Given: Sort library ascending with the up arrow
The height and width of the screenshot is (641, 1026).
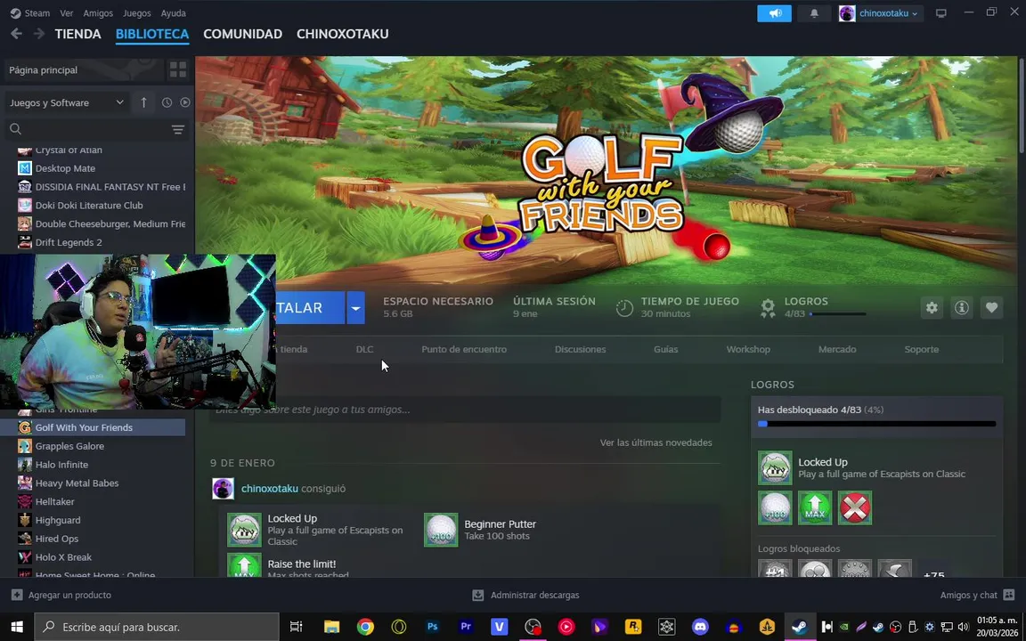Looking at the screenshot, I should [143, 102].
